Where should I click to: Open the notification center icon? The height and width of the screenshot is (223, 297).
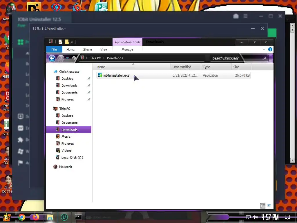coord(287,217)
